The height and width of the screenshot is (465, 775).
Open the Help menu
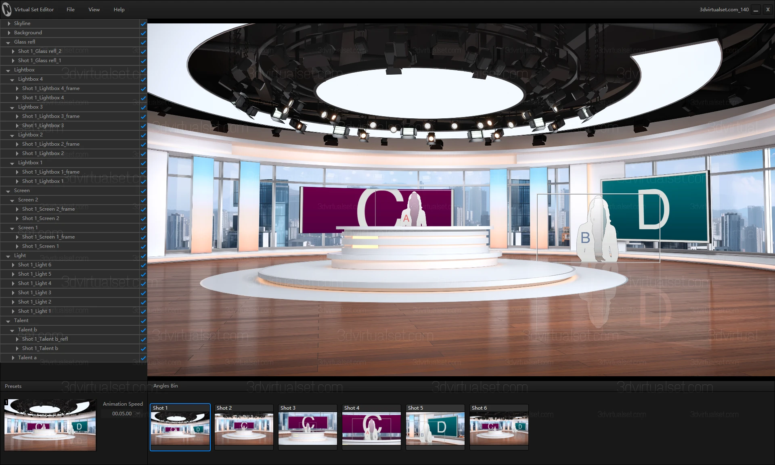(119, 9)
